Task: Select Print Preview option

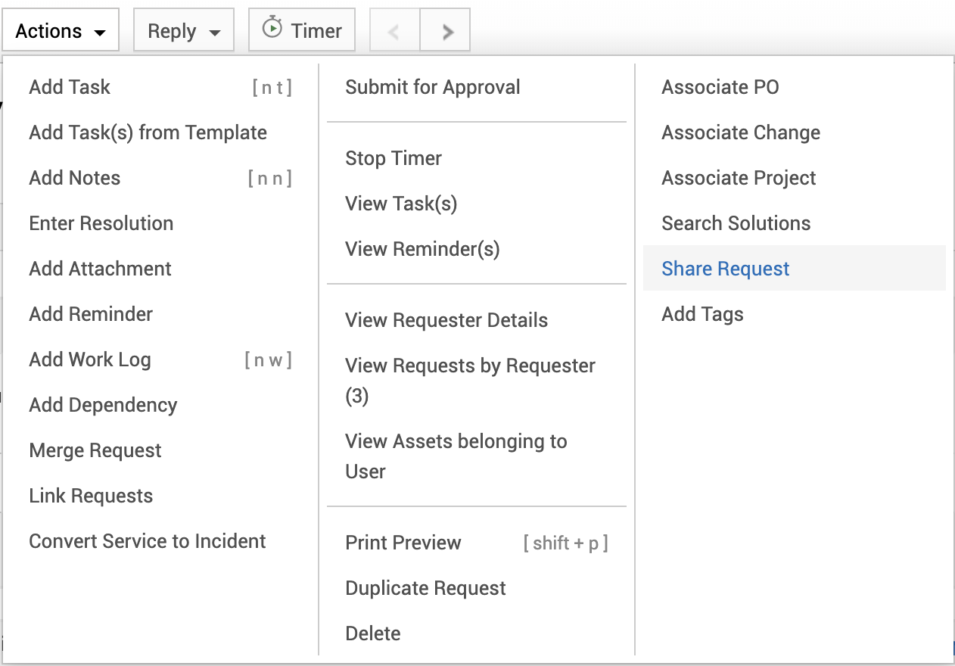Action: click(403, 543)
